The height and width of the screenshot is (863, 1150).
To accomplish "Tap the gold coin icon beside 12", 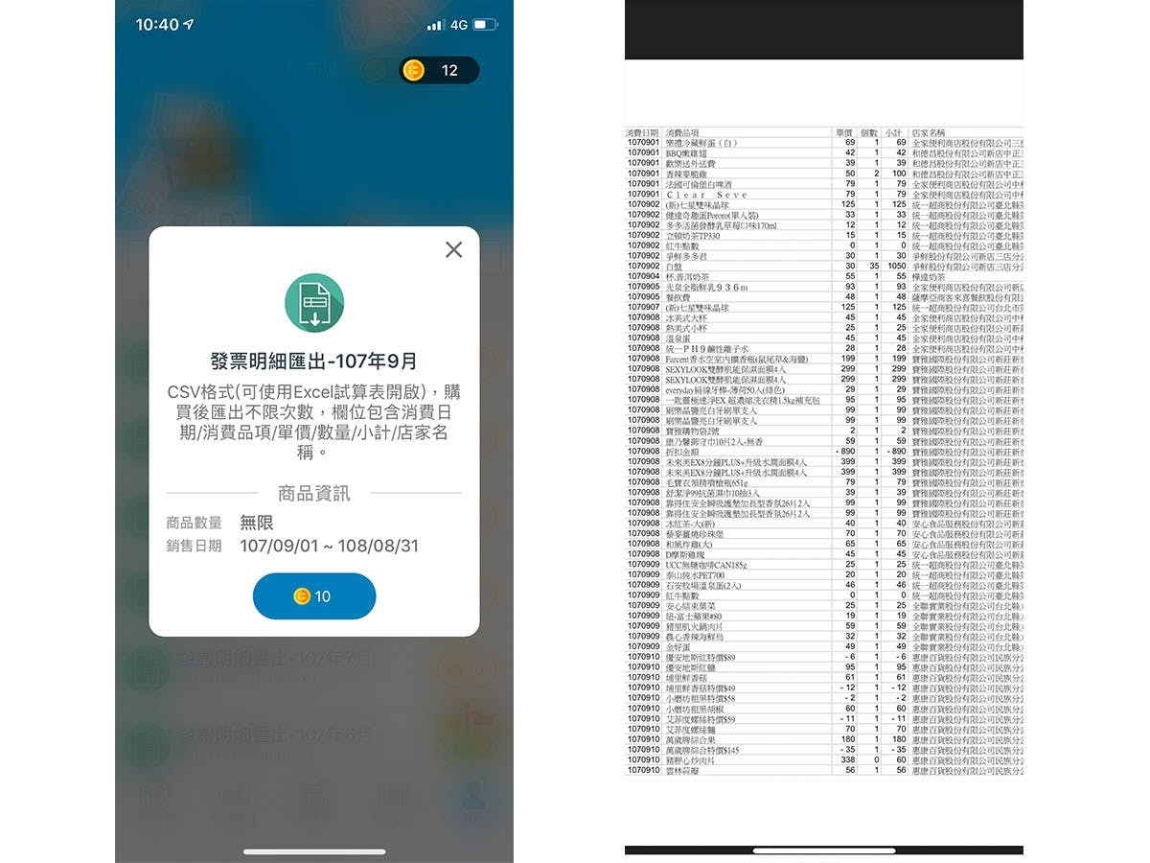I will pyautogui.click(x=414, y=70).
